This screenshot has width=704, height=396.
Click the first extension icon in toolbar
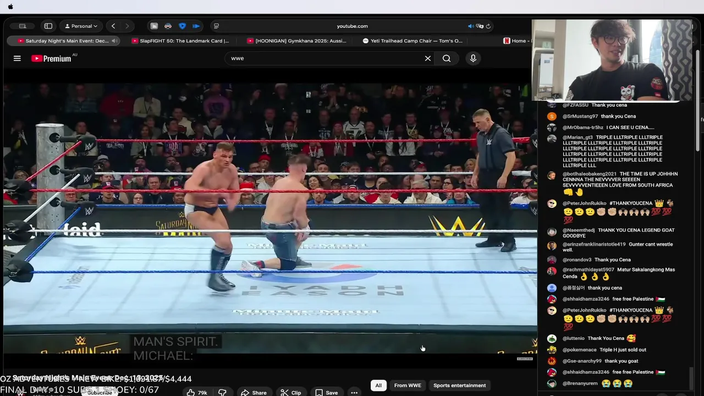154,26
